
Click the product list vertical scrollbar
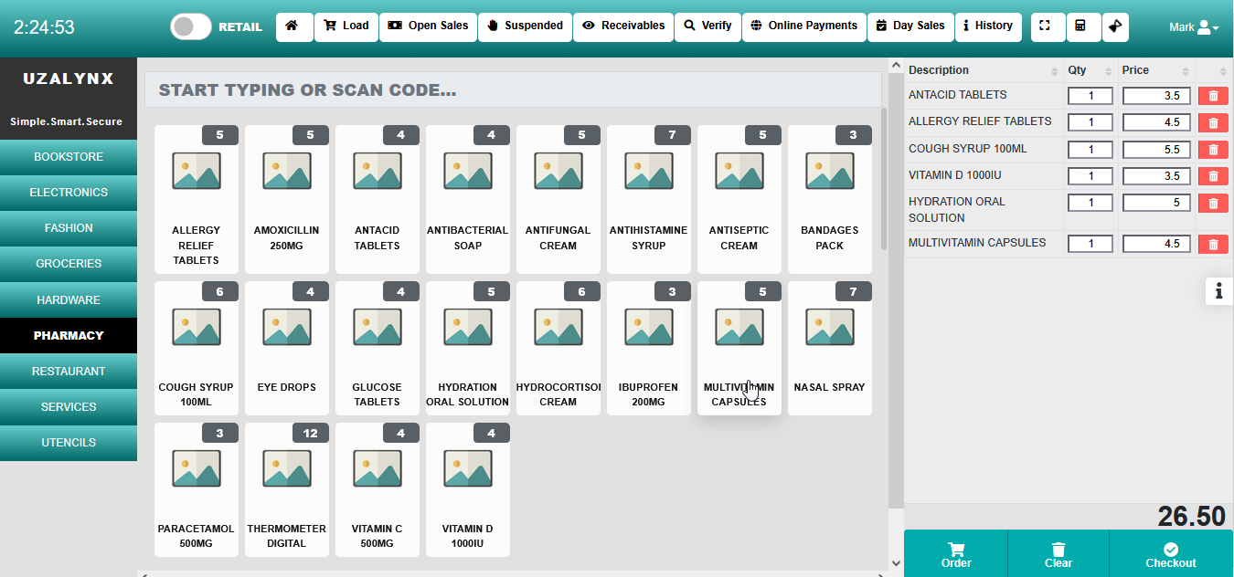coord(884,183)
